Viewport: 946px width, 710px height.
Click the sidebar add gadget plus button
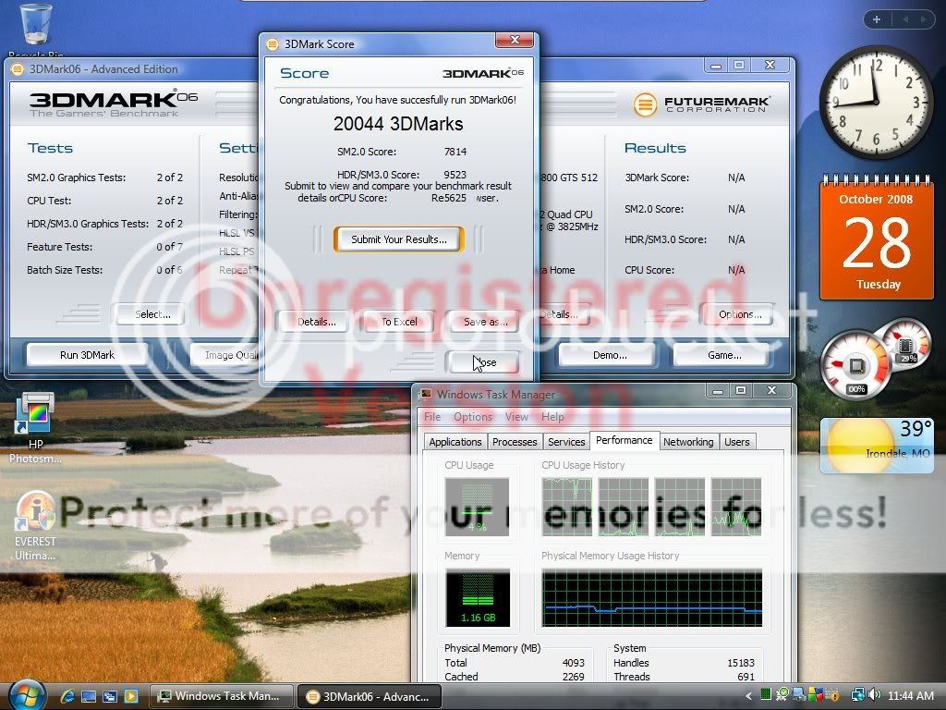pyautogui.click(x=876, y=18)
